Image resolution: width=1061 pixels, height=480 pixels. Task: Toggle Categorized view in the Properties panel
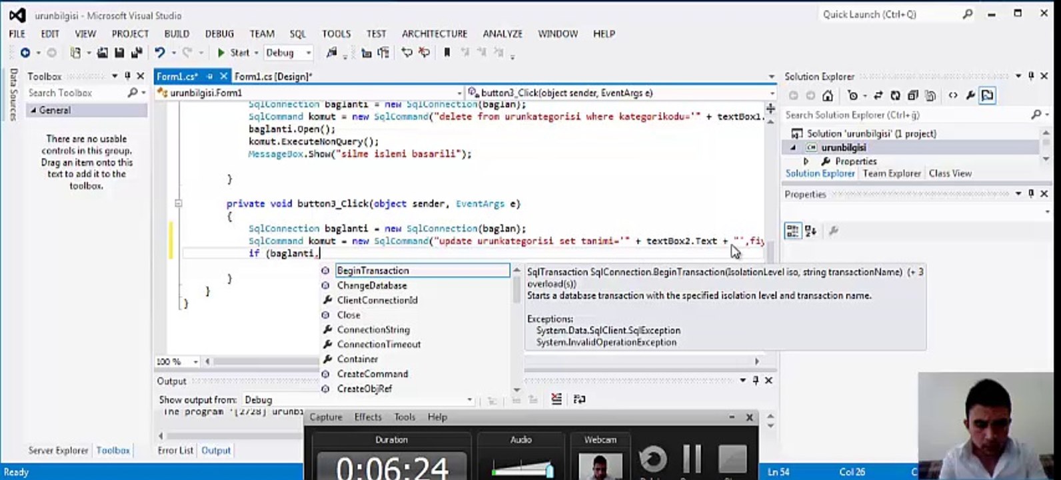tap(792, 231)
